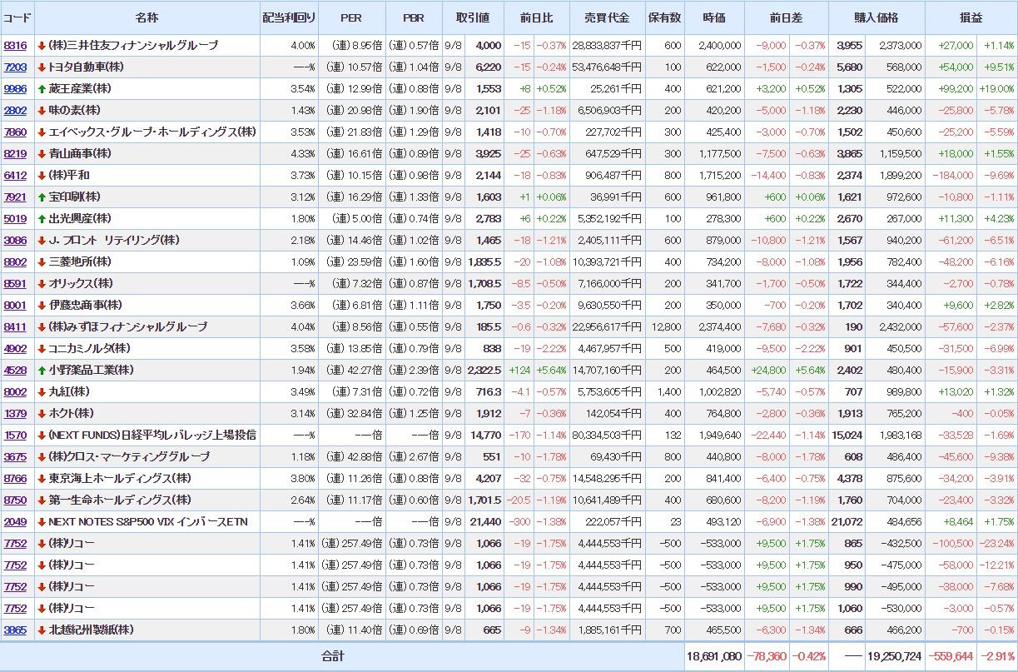Click the green up arrow beside 出光興産
Viewport: 1018px width, 672px height.
[42, 218]
